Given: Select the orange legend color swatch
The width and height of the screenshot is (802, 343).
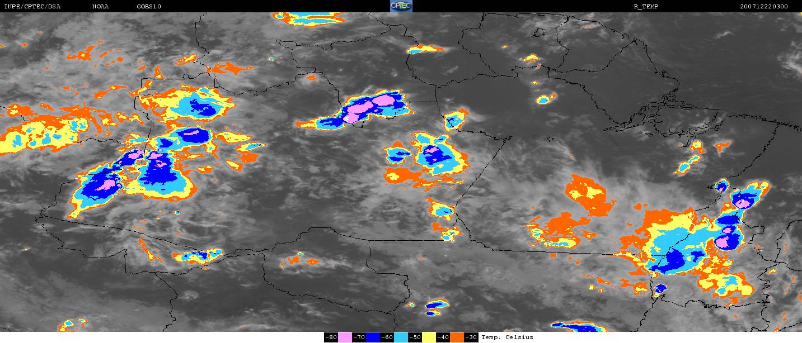Looking at the screenshot, I should coord(457,337).
